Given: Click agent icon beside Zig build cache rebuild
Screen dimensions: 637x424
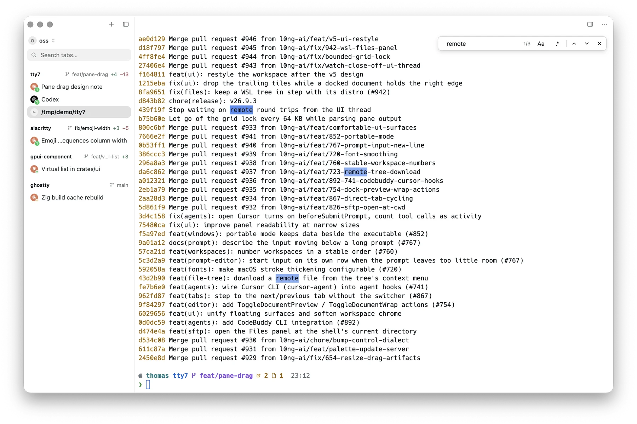Looking at the screenshot, I should click(34, 198).
